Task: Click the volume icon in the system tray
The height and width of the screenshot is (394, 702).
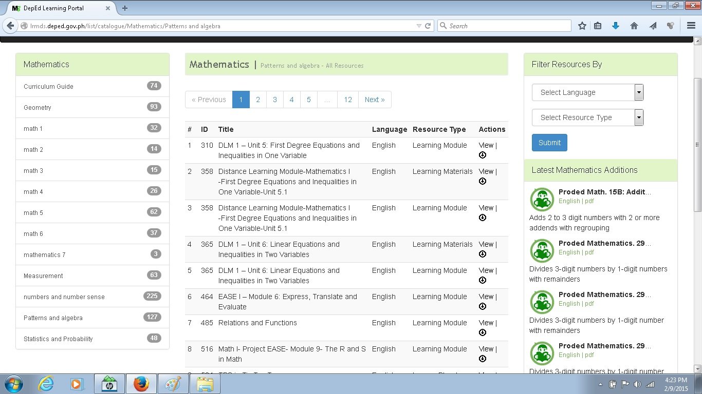Action: click(638, 383)
